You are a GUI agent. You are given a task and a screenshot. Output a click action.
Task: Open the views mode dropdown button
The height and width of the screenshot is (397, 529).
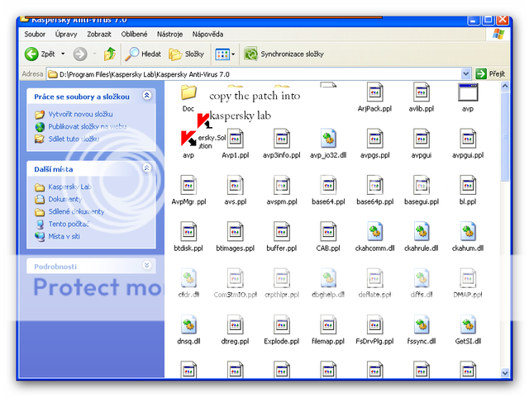pyautogui.click(x=225, y=54)
